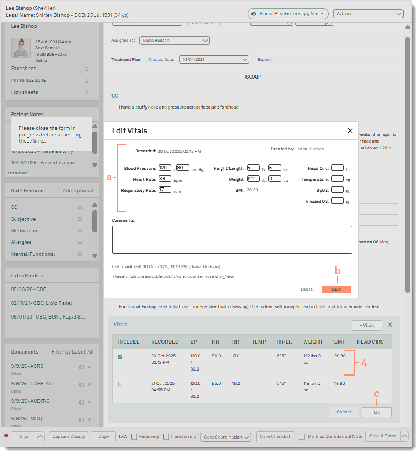420x455 pixels.
Task: Expand the Care Coordination dropdown
Action: tap(226, 437)
